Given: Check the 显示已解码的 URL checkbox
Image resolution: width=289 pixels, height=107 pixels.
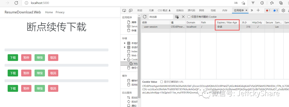Looking at the screenshot, I should 162,82.
